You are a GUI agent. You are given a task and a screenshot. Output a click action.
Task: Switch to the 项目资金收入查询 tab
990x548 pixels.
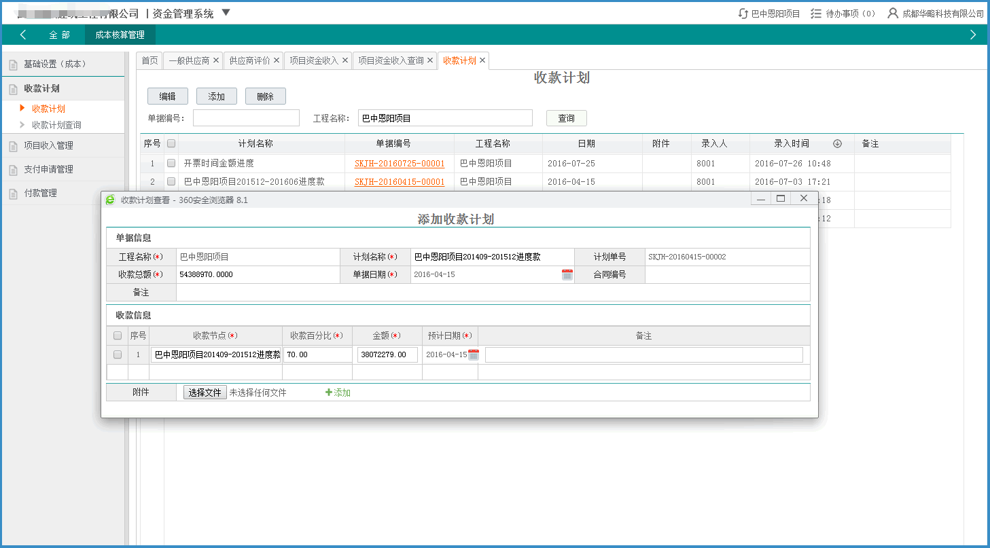coord(391,60)
